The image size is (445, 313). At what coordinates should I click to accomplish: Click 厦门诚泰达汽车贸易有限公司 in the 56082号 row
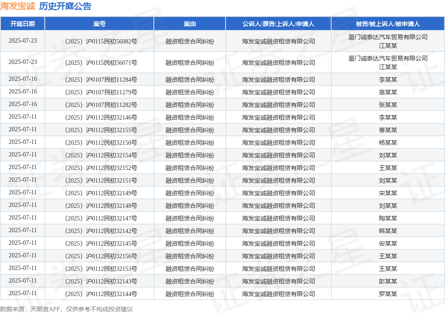tap(388, 37)
